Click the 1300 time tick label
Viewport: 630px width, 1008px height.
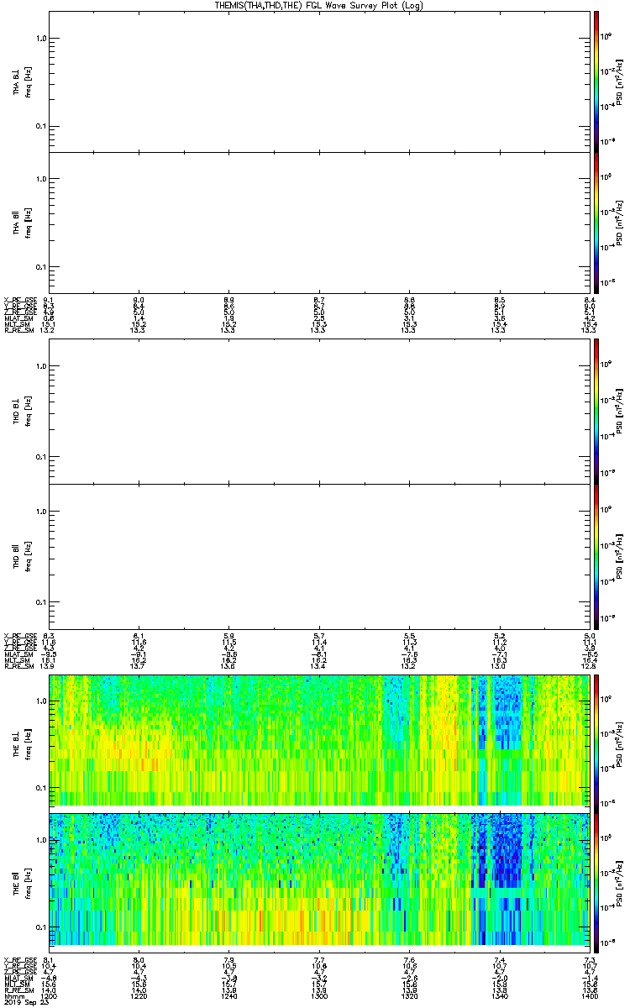click(x=318, y=996)
